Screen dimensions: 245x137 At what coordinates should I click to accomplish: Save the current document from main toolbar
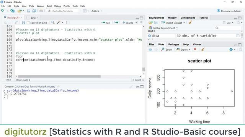(x=29, y=11)
